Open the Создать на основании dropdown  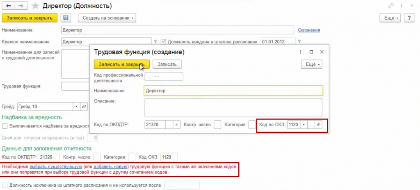tap(107, 18)
